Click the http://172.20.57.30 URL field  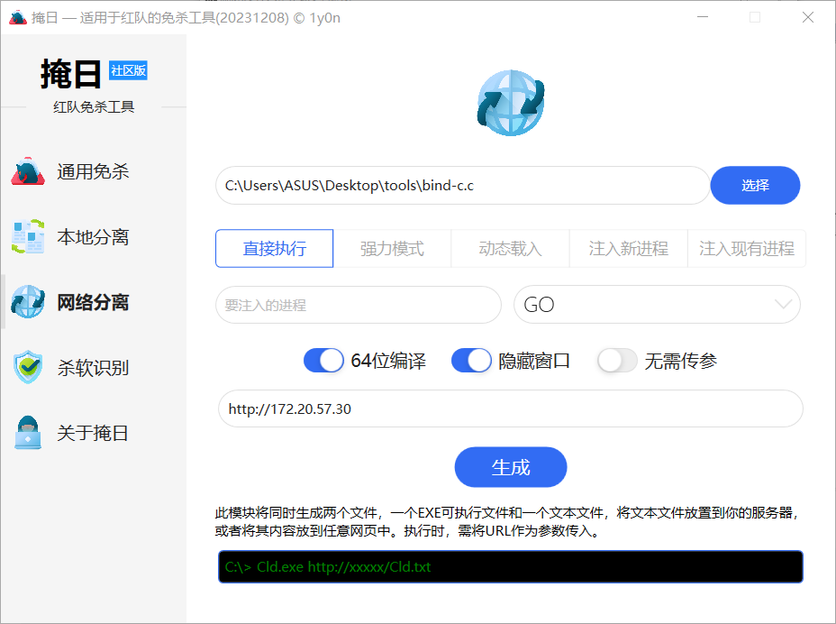click(510, 408)
